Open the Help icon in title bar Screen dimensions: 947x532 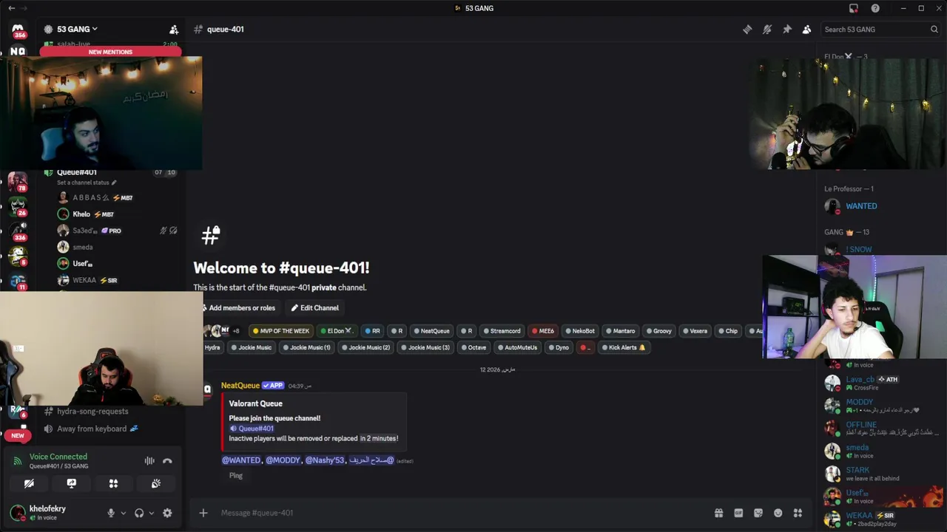click(875, 8)
